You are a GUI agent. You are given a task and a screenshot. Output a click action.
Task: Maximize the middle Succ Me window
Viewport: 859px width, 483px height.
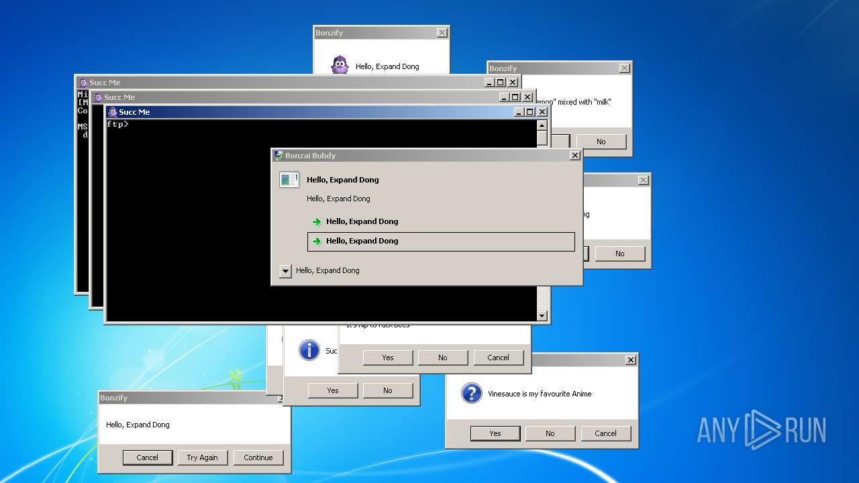[515, 97]
